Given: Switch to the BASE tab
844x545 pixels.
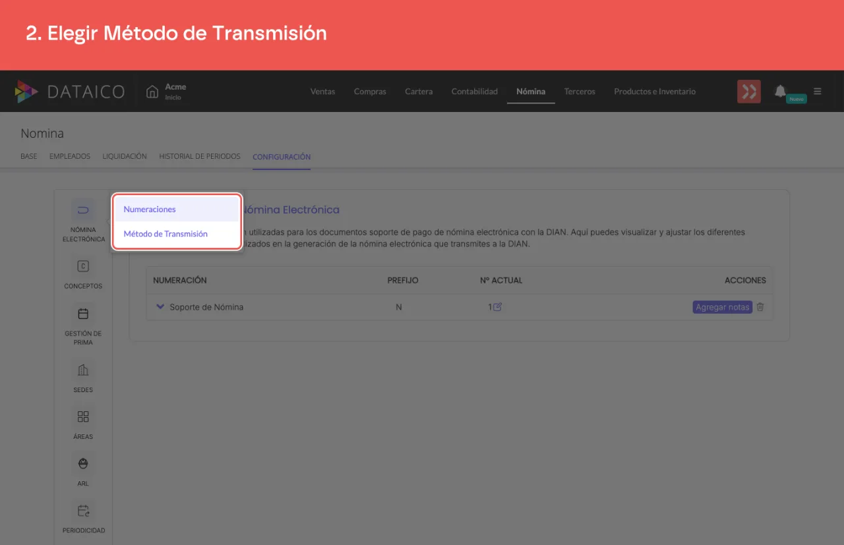Looking at the screenshot, I should 29,157.
